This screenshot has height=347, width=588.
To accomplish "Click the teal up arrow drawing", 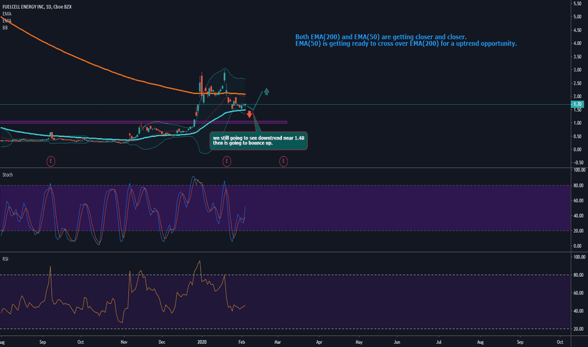I will [266, 91].
